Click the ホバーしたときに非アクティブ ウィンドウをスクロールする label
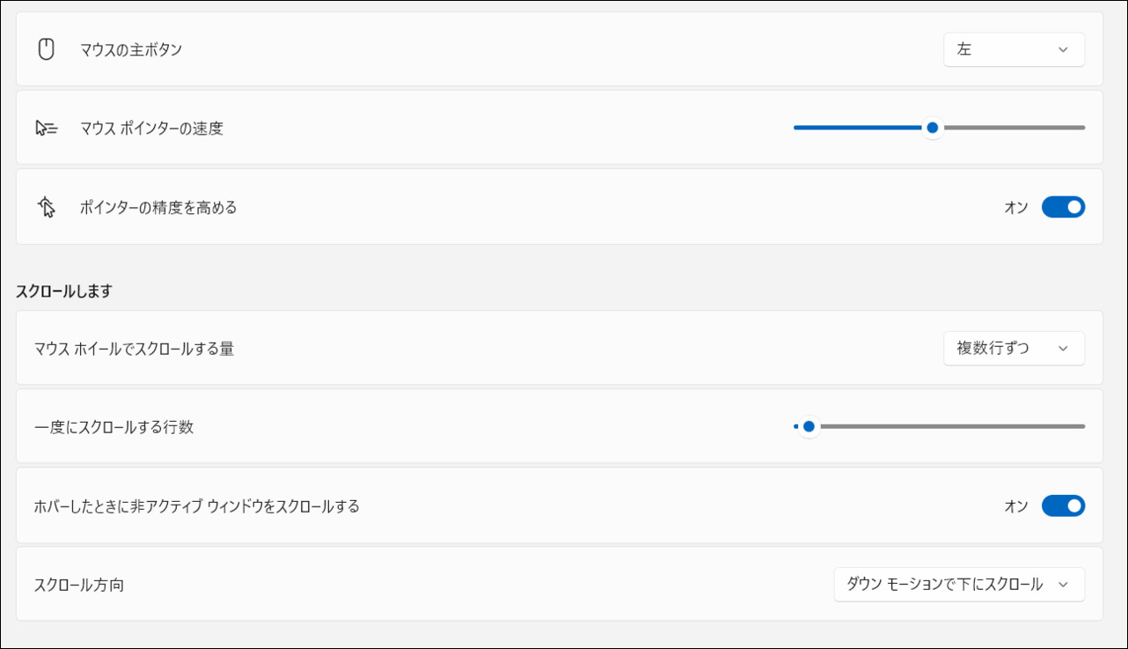Viewport: 1128px width, 649px height. [197, 506]
